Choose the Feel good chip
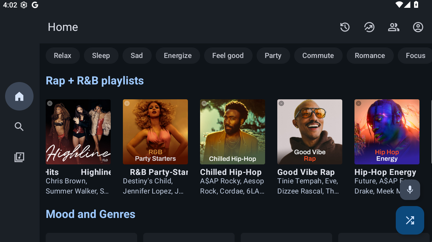The width and height of the screenshot is (432, 242). (228, 56)
